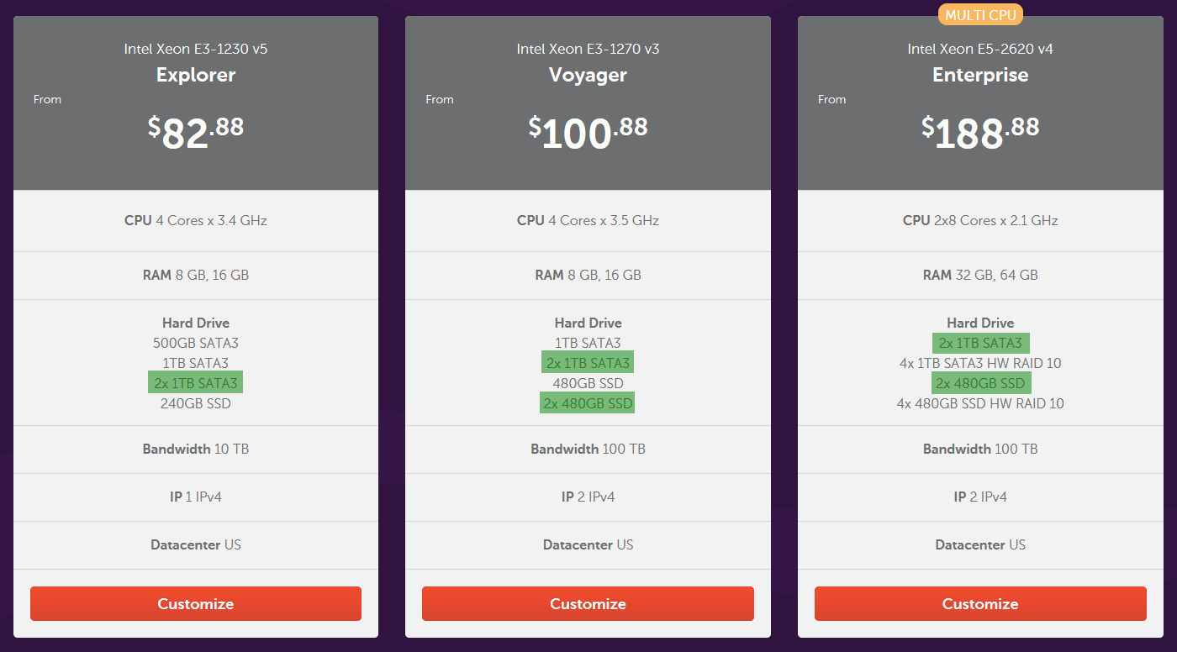The height and width of the screenshot is (652, 1177).
Task: Click the Voyager plan title
Action: pos(588,75)
